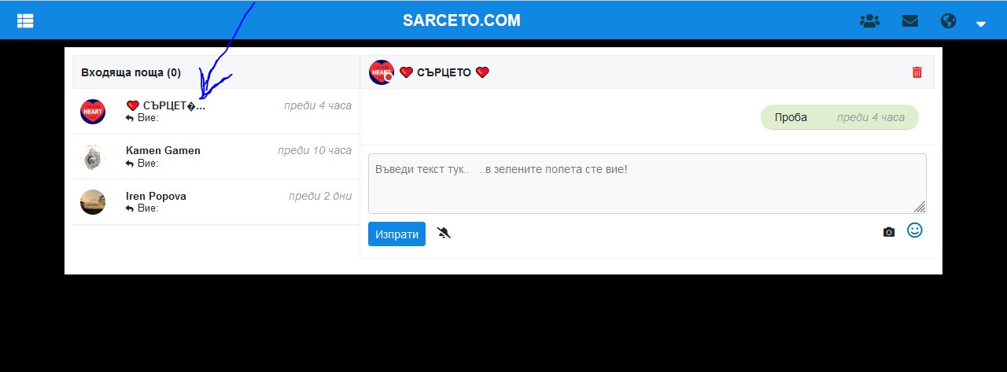Click the Проба sent message bubble
Viewport: 1007px width, 372px height.
pos(839,117)
